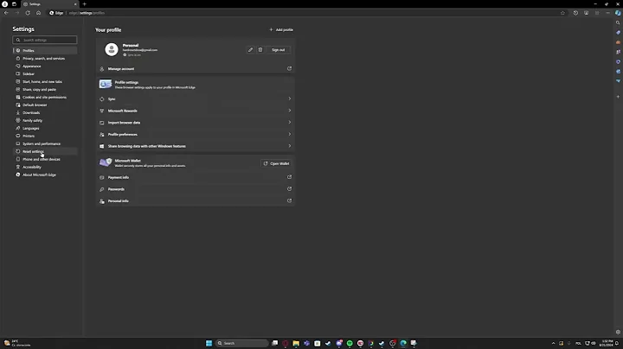
Task: Click the profile avatar in title bar
Action: tap(5, 4)
